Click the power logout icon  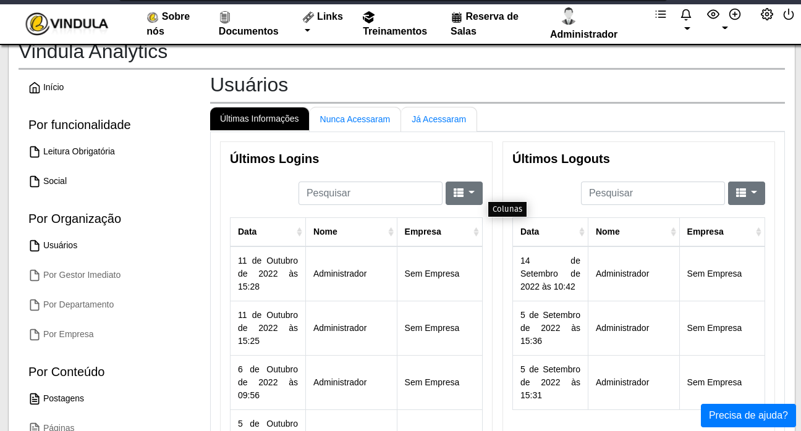(x=789, y=14)
